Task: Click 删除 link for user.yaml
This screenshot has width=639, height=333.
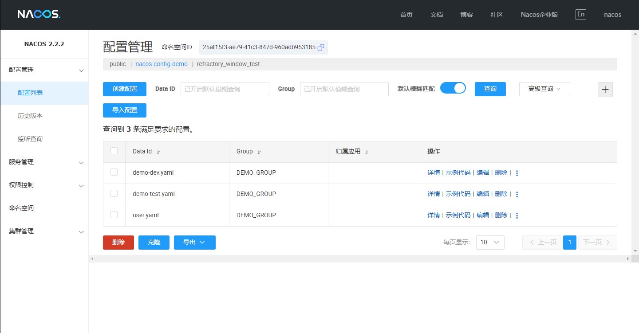Action: pyautogui.click(x=501, y=215)
